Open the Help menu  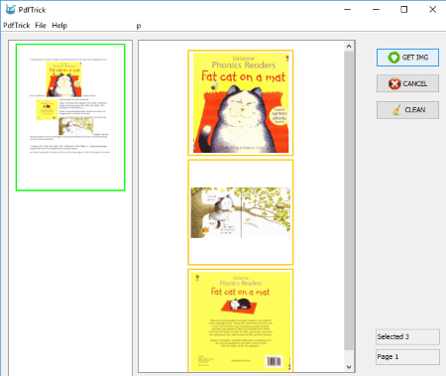[59, 26]
